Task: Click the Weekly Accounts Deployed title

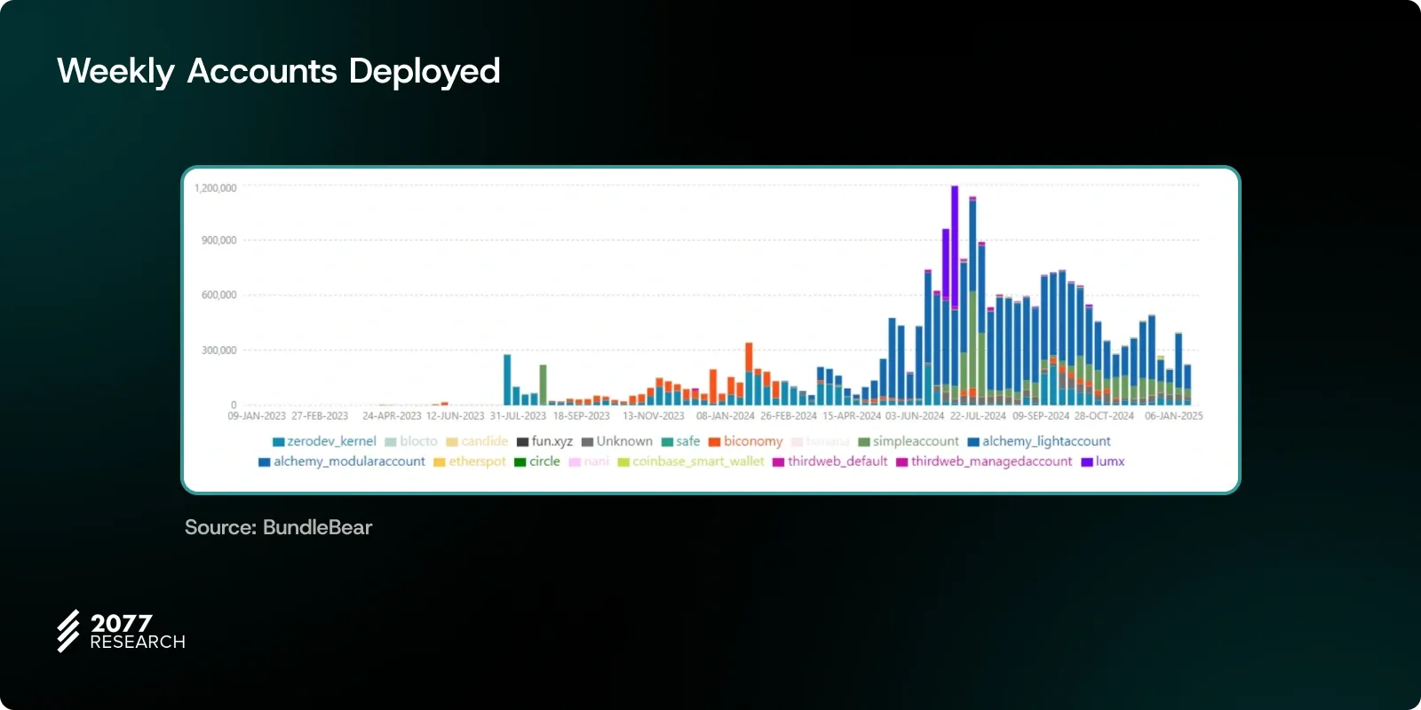Action: point(279,71)
